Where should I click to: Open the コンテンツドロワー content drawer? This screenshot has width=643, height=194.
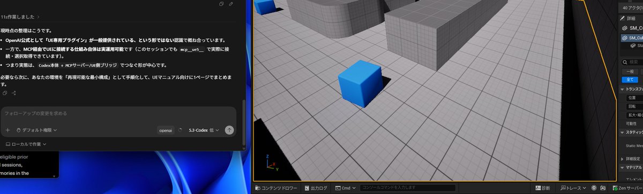(276, 188)
